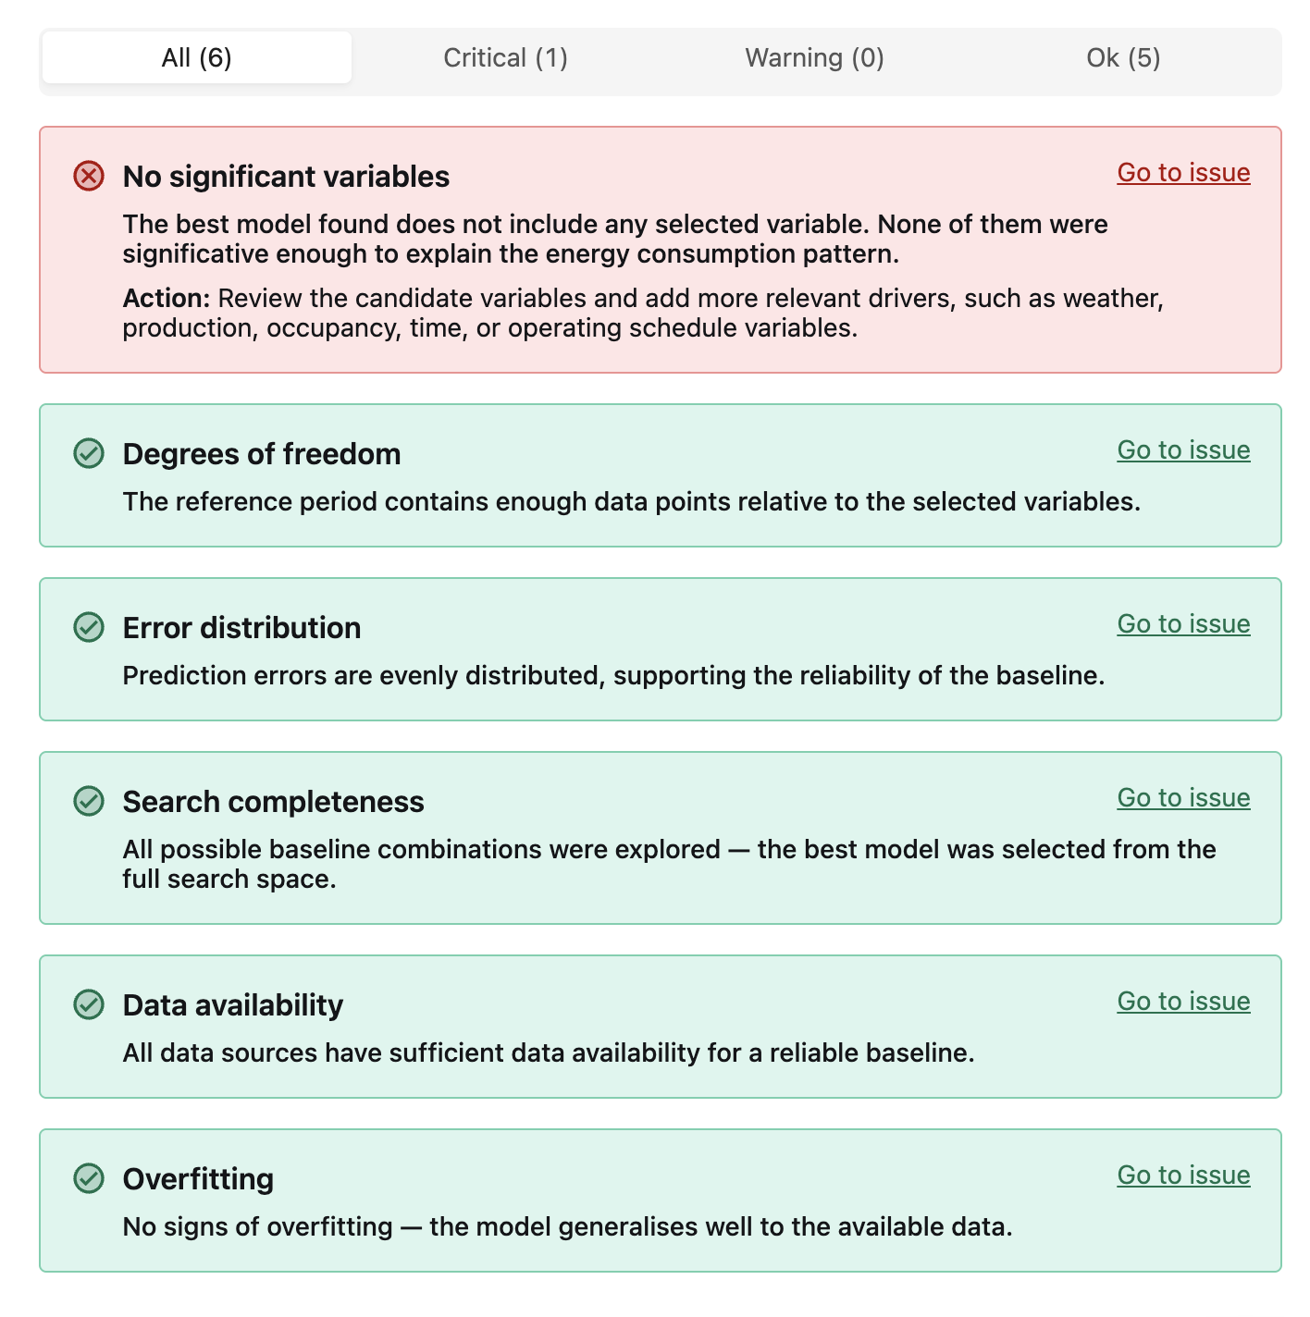Click the Action recommendation text
The height and width of the screenshot is (1317, 1310).
(643, 313)
